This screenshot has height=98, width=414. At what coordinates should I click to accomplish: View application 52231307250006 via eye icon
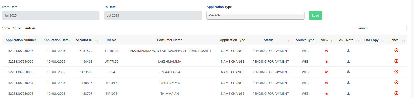pos(327,62)
